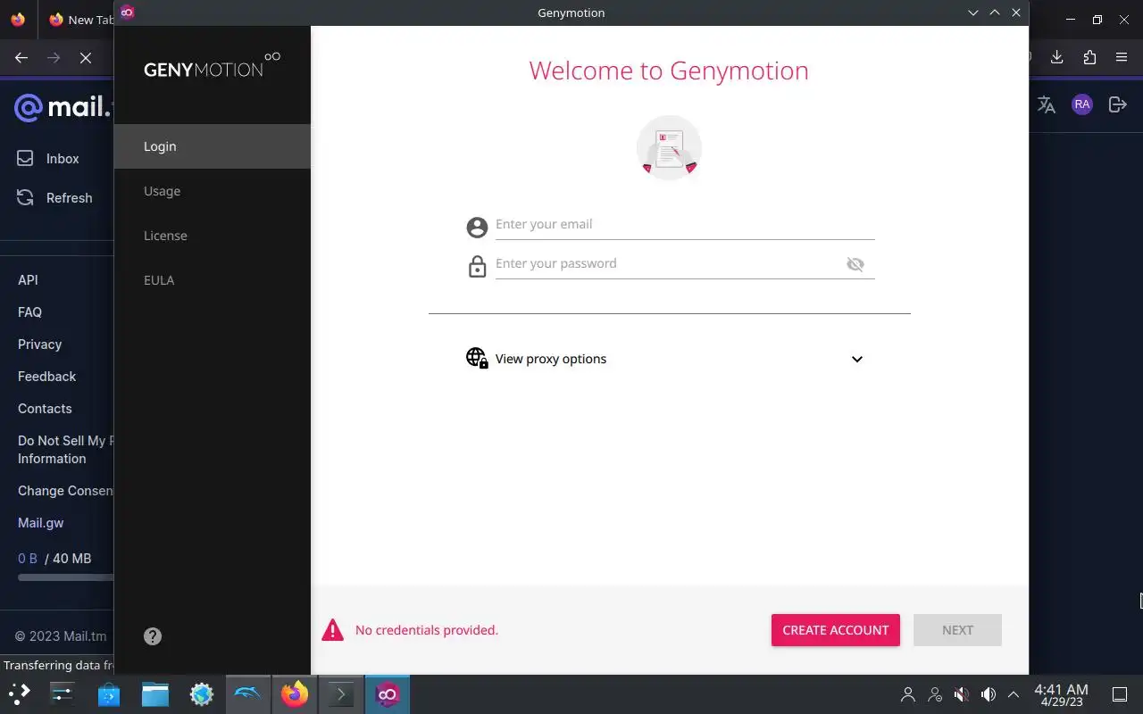
Task: Click the Genymotion logo in the sidebar
Action: click(x=213, y=65)
